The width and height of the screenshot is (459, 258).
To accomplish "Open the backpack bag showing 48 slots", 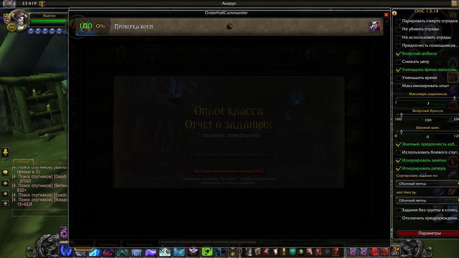I will pyautogui.click(x=395, y=251).
